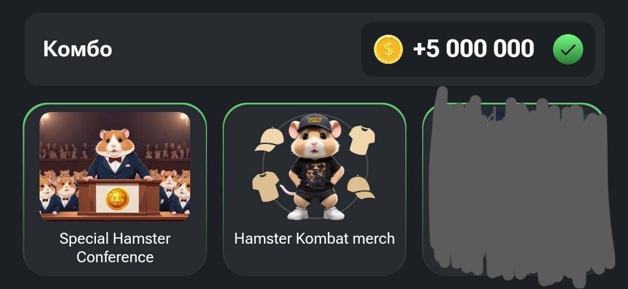The image size is (628, 289).
Task: Open the conference podium illustration thumbnail
Action: pyautogui.click(x=115, y=166)
